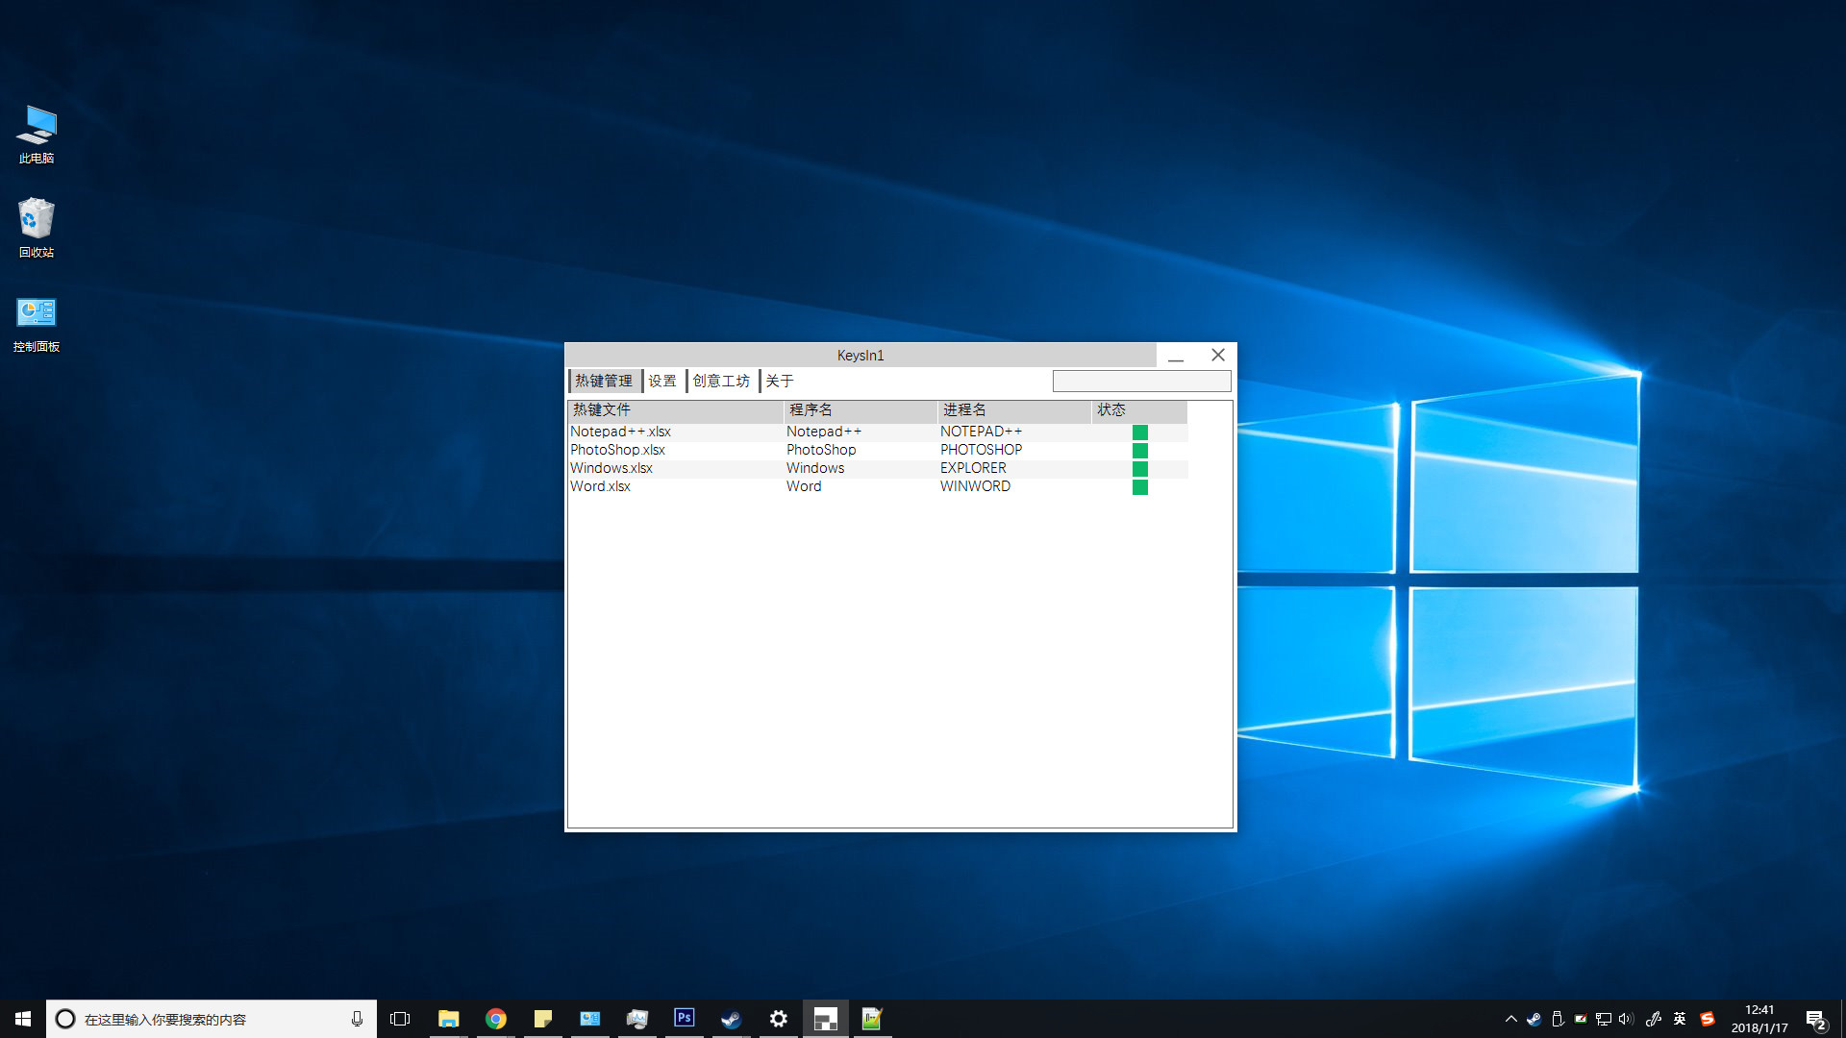This screenshot has width=1846, height=1038.
Task: Click the Sogou input icon in tray
Action: (x=1708, y=1018)
